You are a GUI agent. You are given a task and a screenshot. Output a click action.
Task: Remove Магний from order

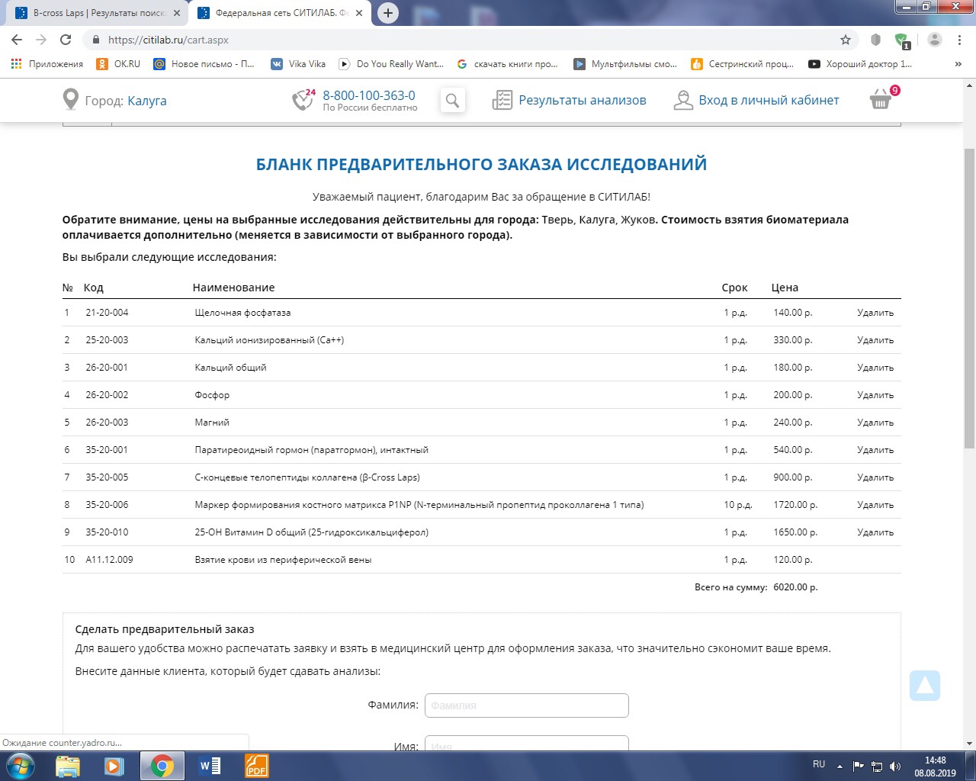pyautogui.click(x=875, y=423)
